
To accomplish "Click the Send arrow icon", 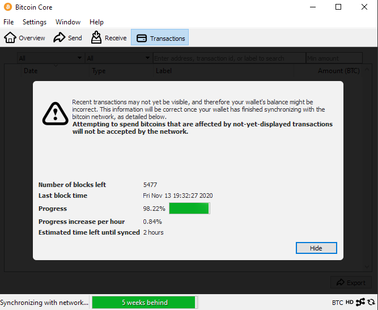I will click(x=60, y=37).
